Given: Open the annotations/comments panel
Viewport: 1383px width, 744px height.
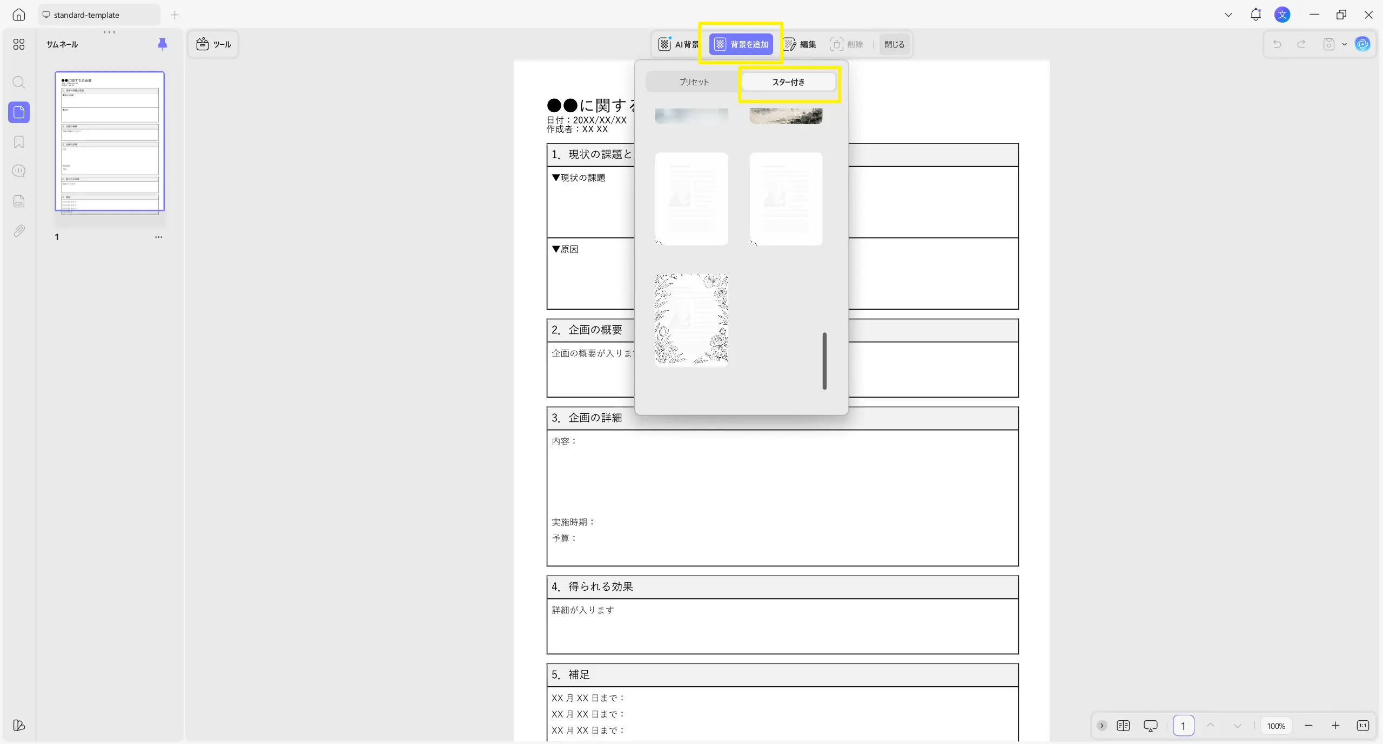Looking at the screenshot, I should [19, 170].
